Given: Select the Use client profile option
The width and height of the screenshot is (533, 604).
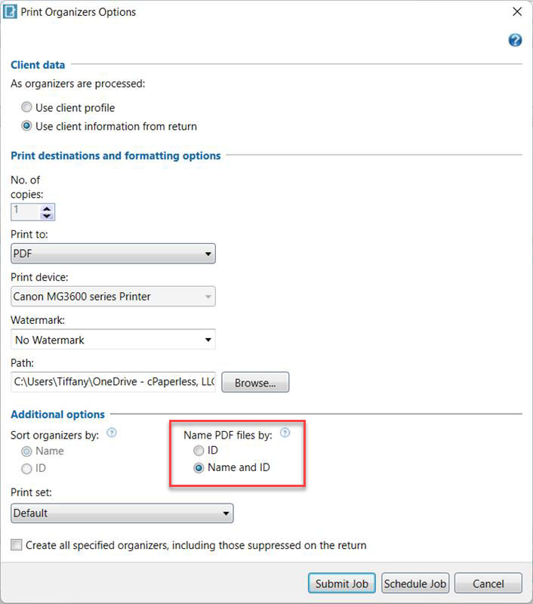Looking at the screenshot, I should [x=26, y=107].
